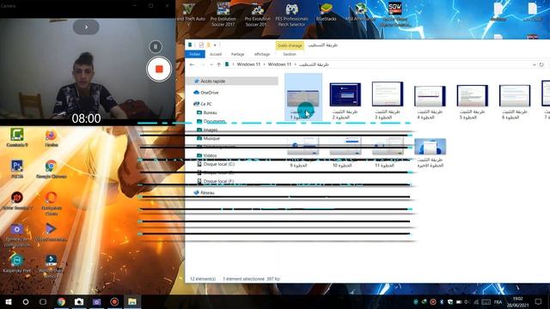Open the Fichier ribbon tab
Screen dimensions: 550x309
tap(195, 54)
